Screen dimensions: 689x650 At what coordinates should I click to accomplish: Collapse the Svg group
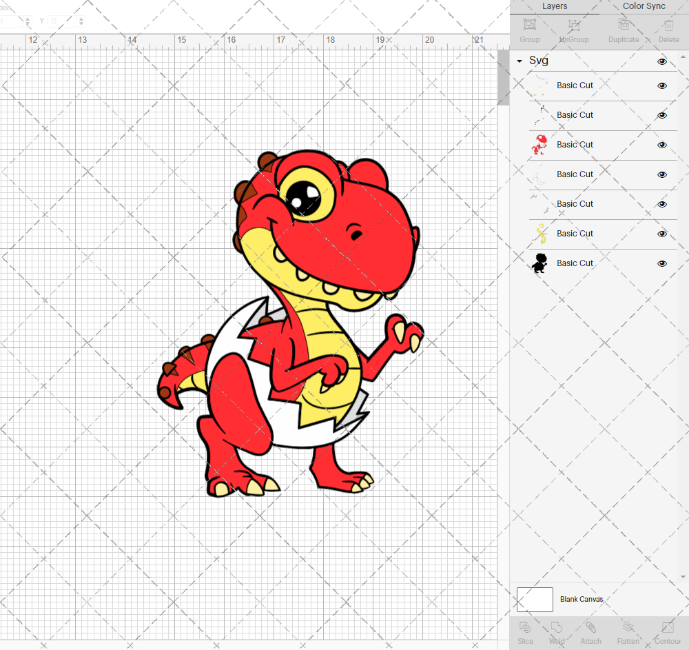520,61
